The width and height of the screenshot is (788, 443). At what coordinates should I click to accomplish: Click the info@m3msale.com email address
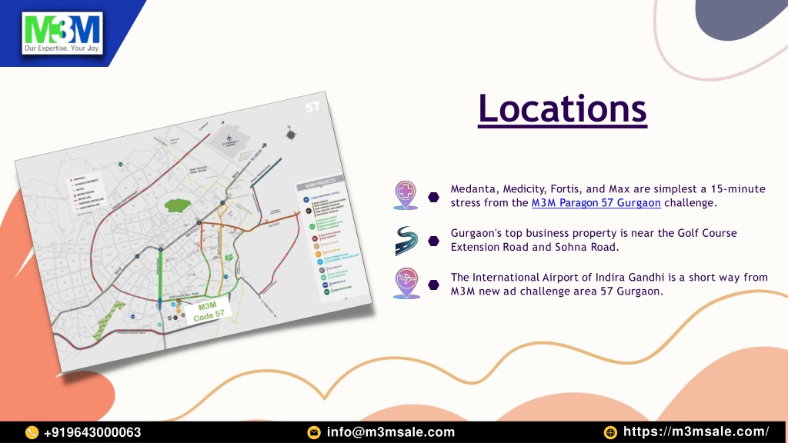click(x=390, y=432)
